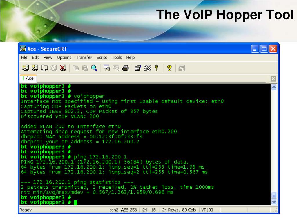Open the Edit menu
The image size is (297, 222).
(35, 58)
